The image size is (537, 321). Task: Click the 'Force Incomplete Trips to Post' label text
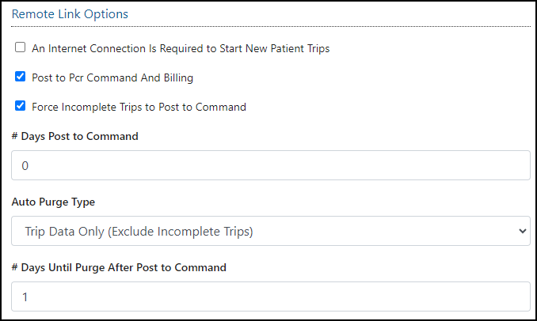[139, 107]
